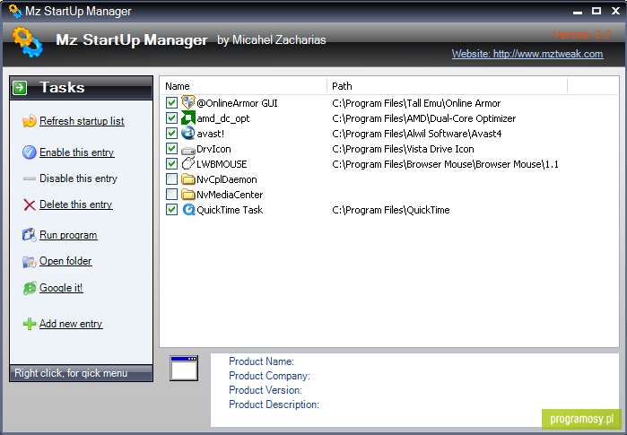Click the NvCplDaemon folder icon

[188, 179]
